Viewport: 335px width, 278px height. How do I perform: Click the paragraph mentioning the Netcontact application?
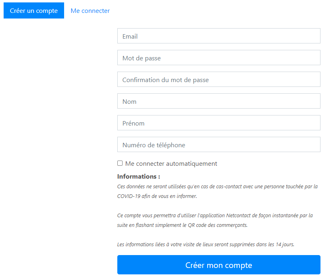pyautogui.click(x=215, y=220)
